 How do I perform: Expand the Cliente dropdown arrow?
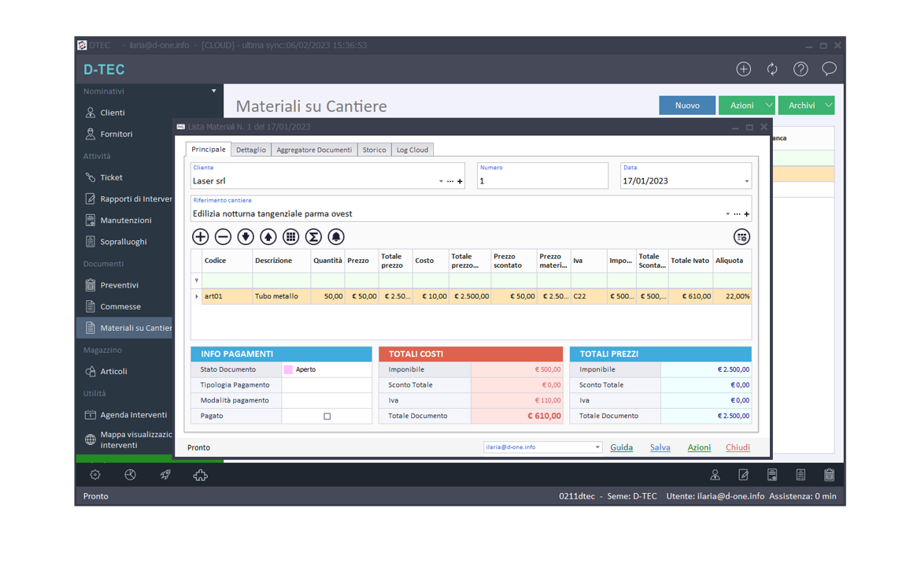pos(441,181)
